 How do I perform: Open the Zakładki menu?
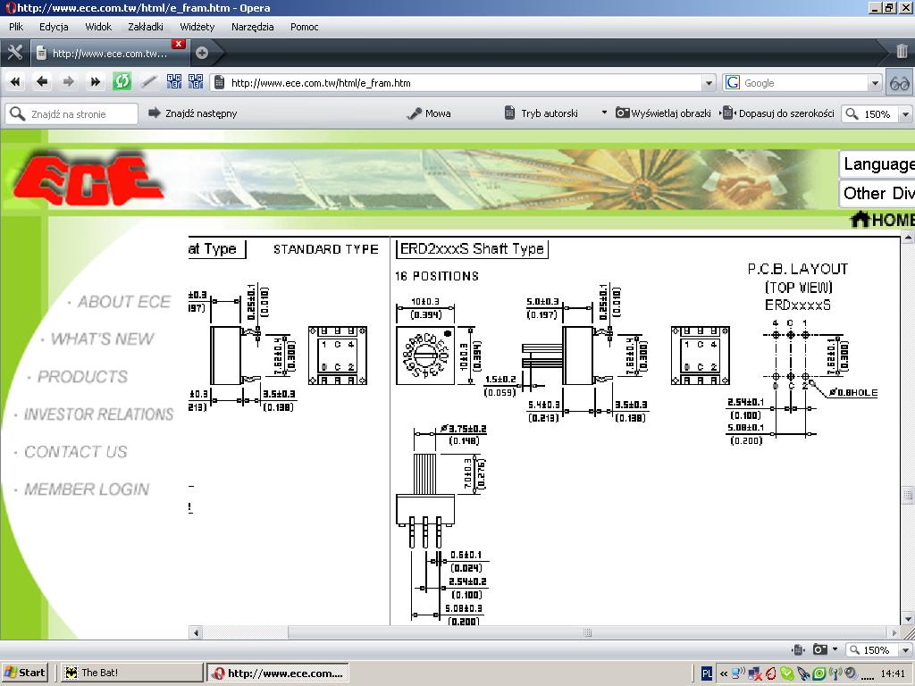145,27
